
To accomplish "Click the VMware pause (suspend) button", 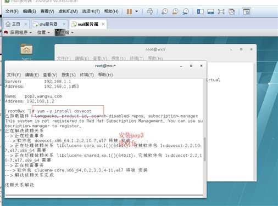I will 129,12.
